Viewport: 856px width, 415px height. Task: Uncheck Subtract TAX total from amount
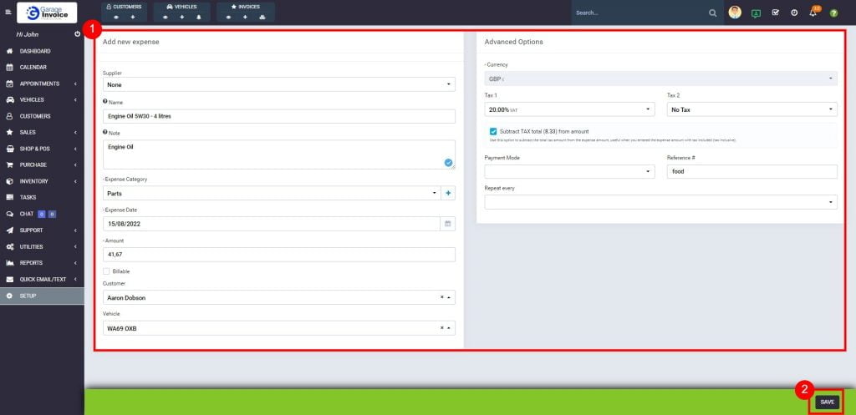pyautogui.click(x=493, y=131)
